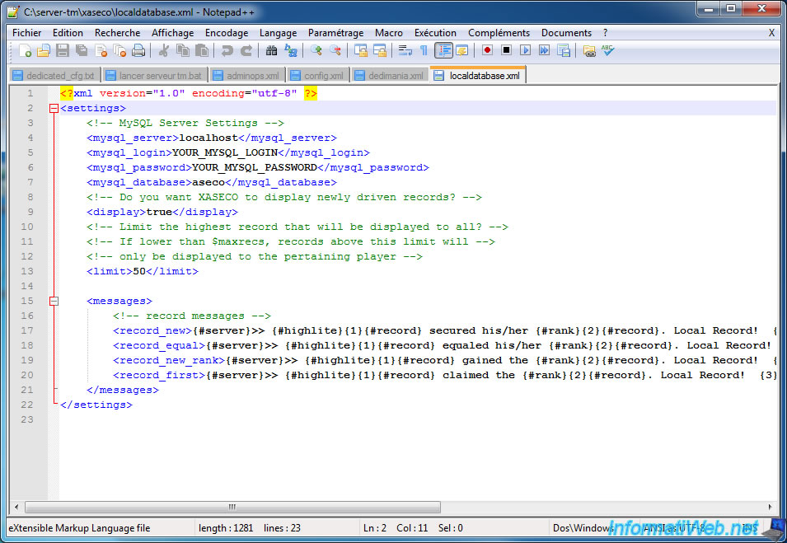
Task: Start macro recording with the red record icon
Action: point(487,50)
